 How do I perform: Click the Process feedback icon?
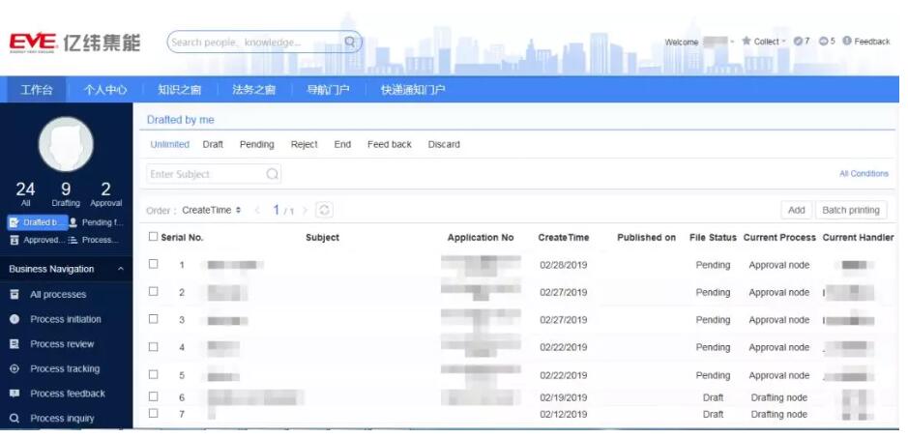click(15, 394)
